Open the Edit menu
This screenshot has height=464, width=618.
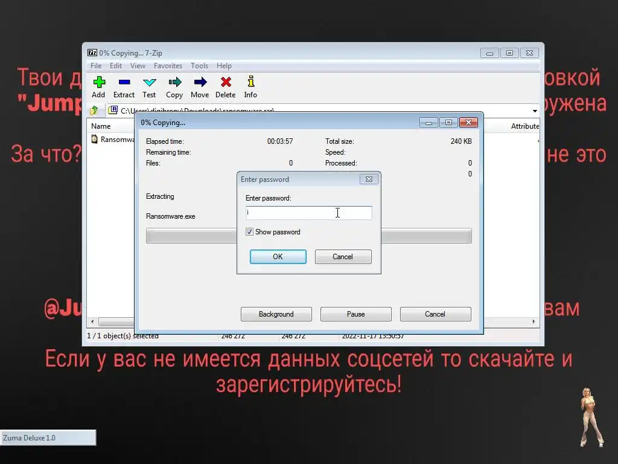pyautogui.click(x=115, y=65)
